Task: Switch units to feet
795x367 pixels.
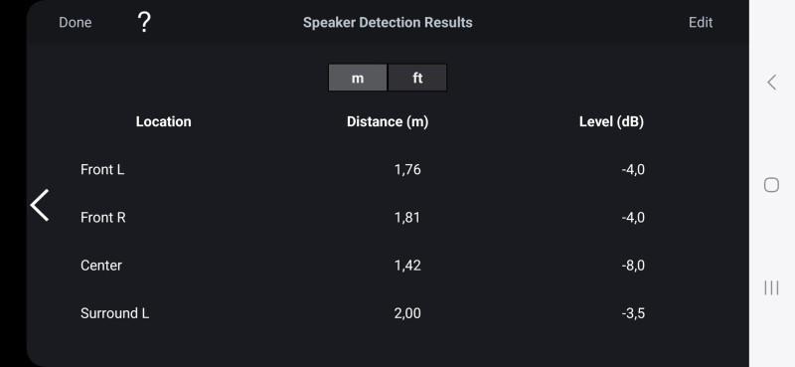Action: (x=417, y=78)
